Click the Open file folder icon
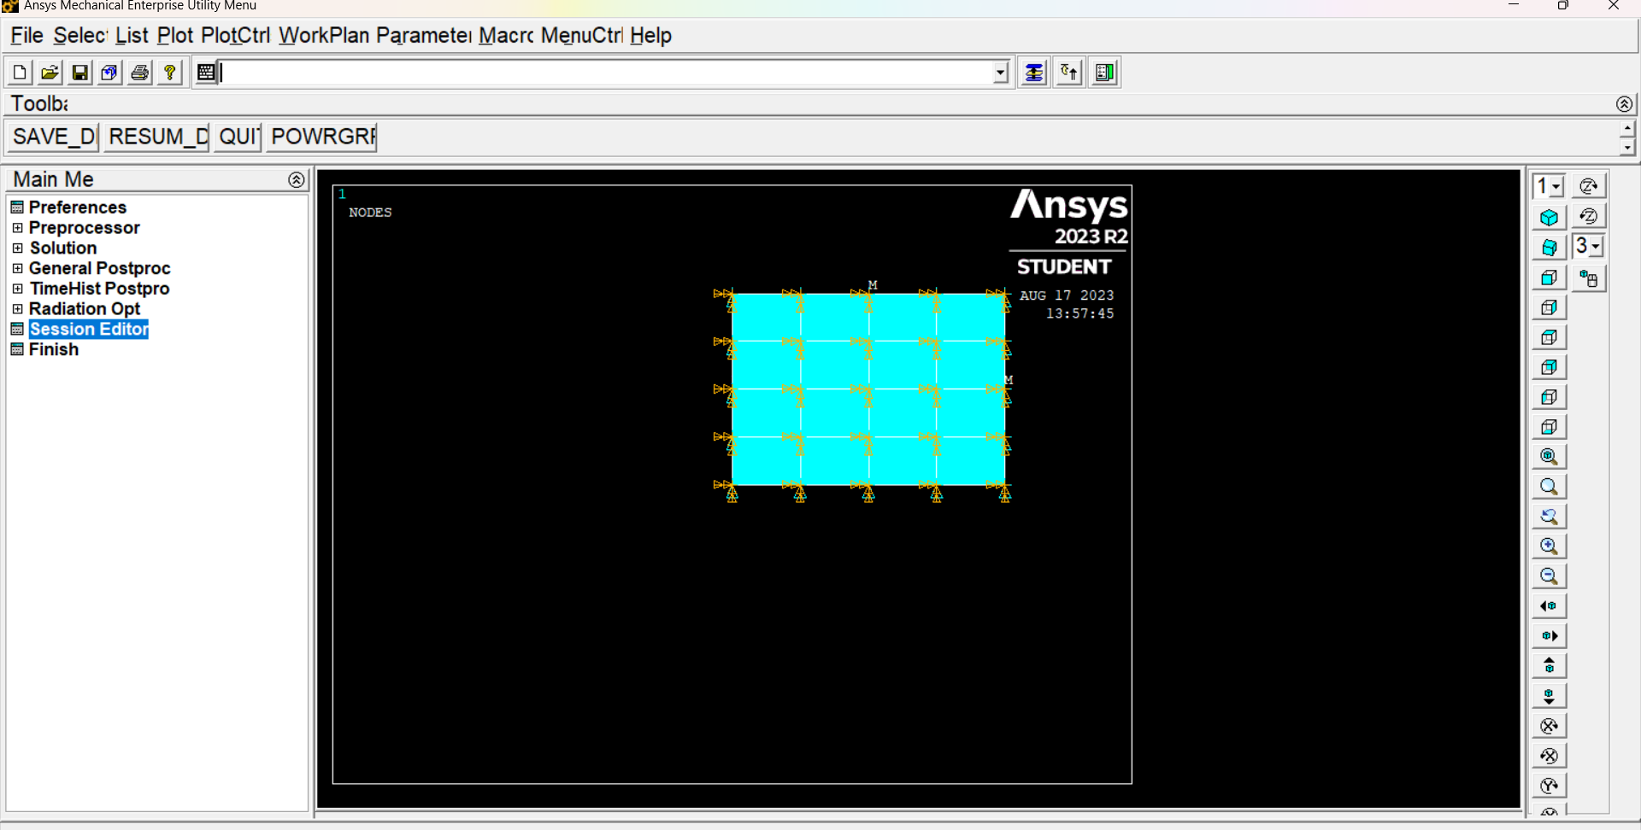The height and width of the screenshot is (830, 1641). 50,73
